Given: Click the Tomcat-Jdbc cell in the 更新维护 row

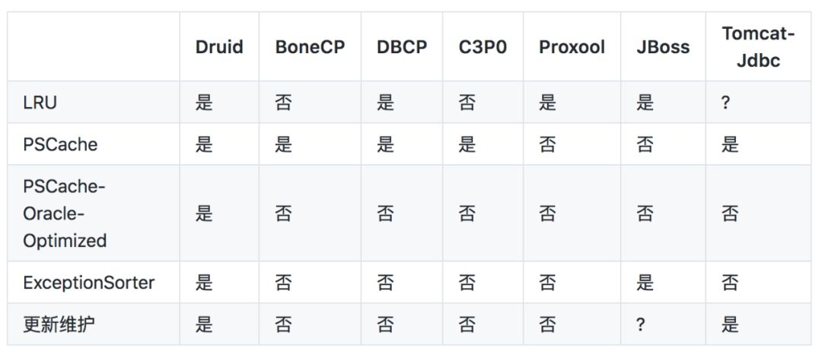Looking at the screenshot, I should click(x=730, y=325).
